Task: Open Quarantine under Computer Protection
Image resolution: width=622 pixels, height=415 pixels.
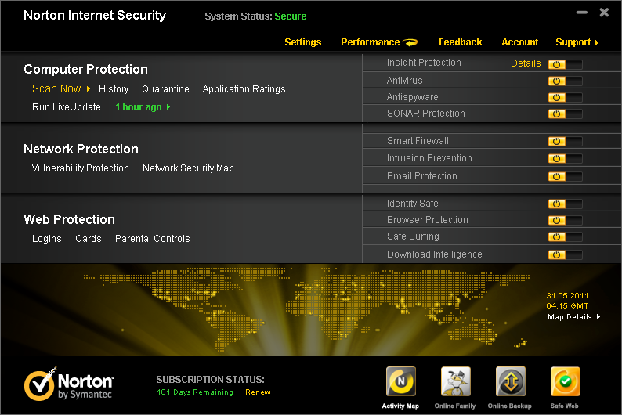Action: [165, 89]
